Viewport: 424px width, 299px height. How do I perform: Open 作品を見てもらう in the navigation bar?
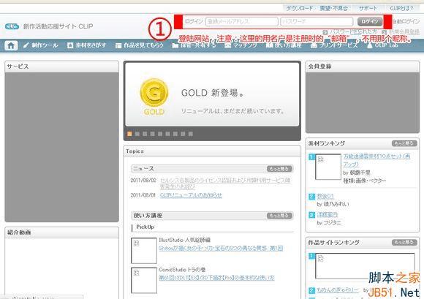(x=140, y=45)
